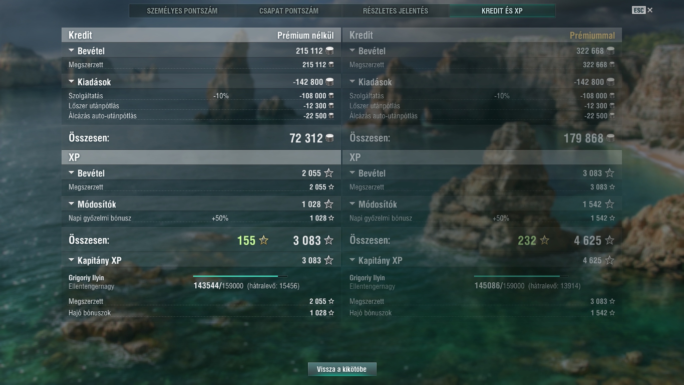Viewport: 684px width, 385px height.
Task: Collapse the Módosítók section in left XP panel
Action: [71, 204]
